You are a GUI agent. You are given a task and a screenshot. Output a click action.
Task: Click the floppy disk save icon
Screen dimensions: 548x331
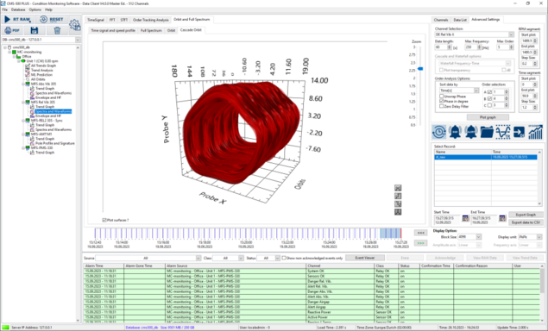tap(35, 30)
